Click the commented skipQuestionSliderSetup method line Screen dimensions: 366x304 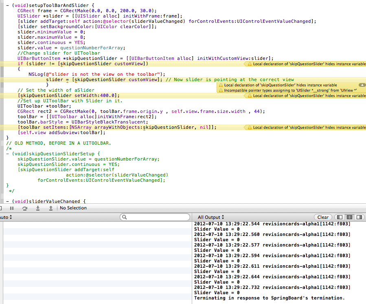[53, 154]
